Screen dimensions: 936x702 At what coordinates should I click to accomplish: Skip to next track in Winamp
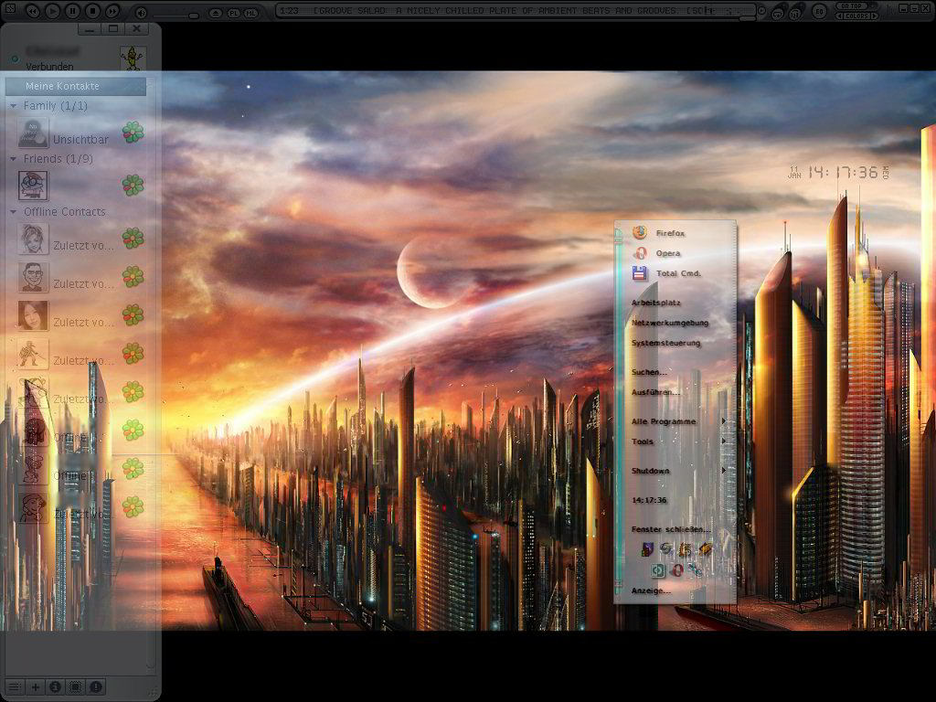tap(112, 11)
